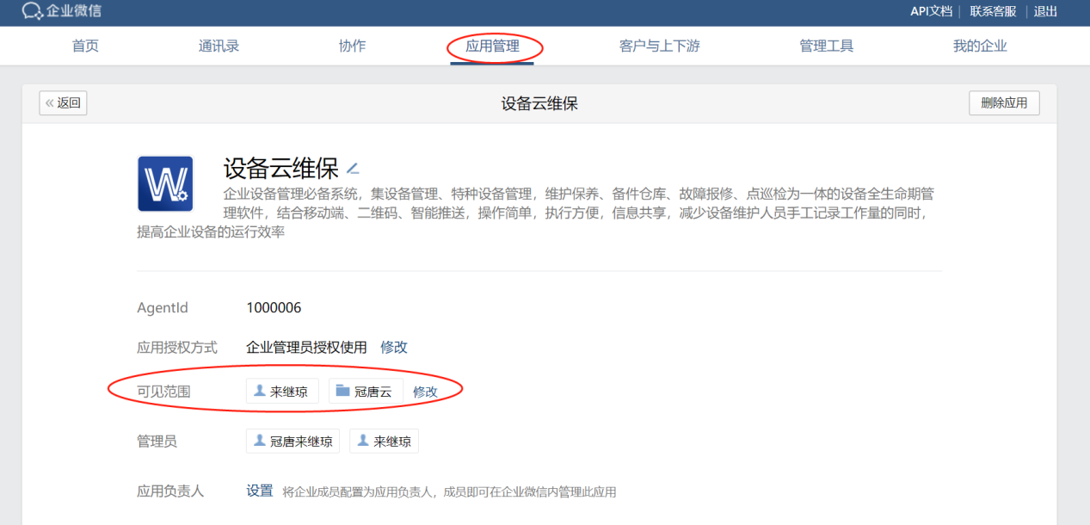Switch to the 管理工具 tab
The width and height of the screenshot is (1090, 525).
click(826, 46)
